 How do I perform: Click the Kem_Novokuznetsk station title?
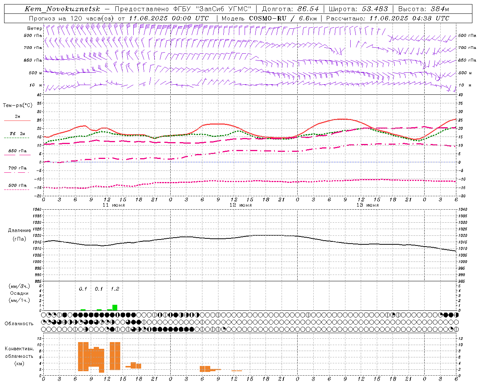(62, 9)
